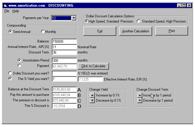This screenshot has height=127, width=195.
Task: Select the Dollar Discount you want option
Action: coord(11,73)
